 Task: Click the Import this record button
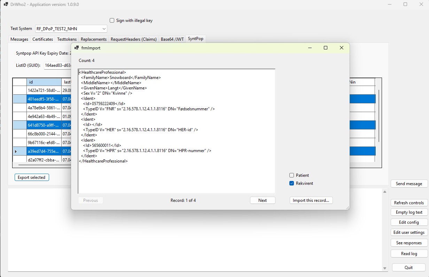[311, 200]
